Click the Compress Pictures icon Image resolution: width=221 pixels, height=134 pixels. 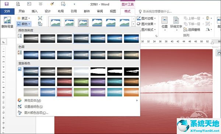[40, 18]
